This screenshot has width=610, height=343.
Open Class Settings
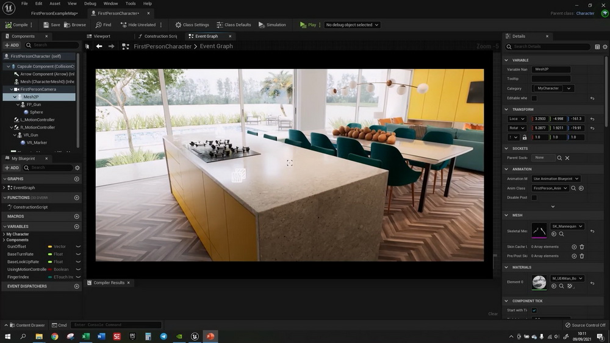tap(192, 25)
